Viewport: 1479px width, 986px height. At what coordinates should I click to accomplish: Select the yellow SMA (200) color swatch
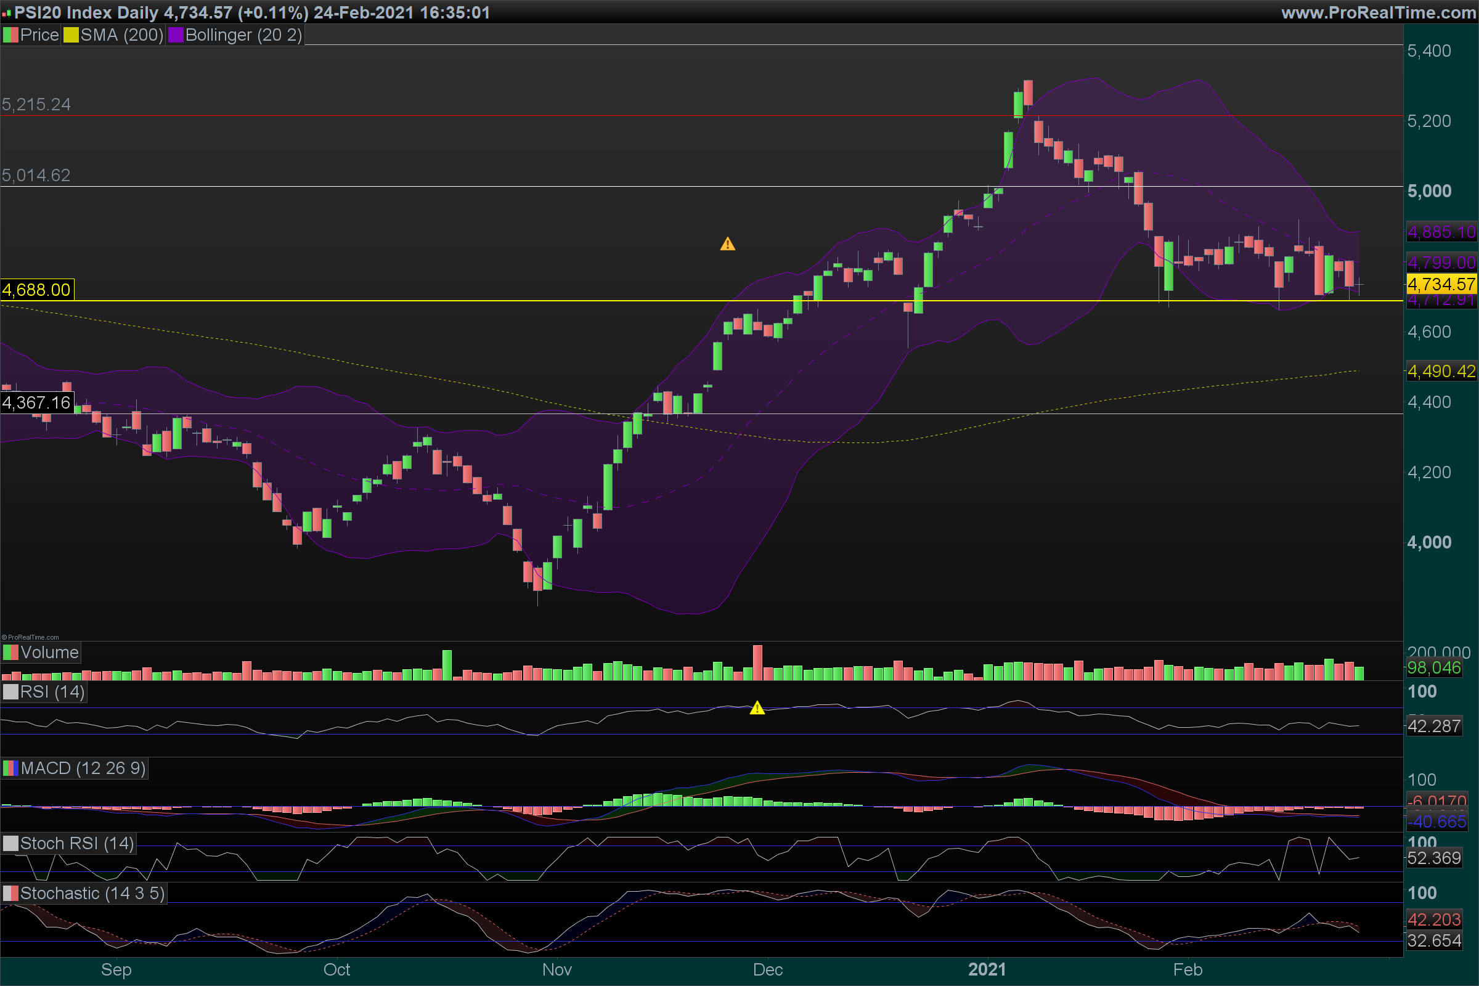tap(70, 35)
